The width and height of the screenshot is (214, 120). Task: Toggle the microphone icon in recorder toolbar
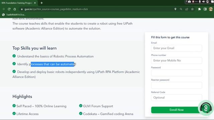click(x=200, y=2)
